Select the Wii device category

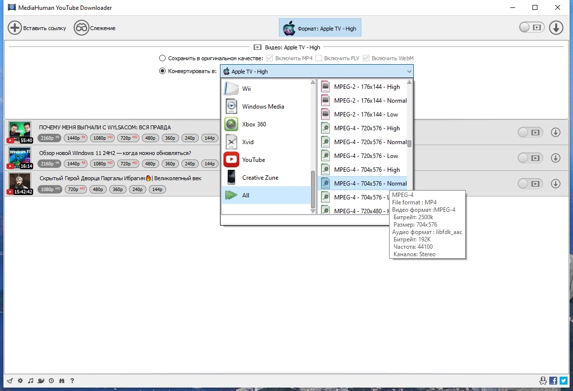click(x=265, y=88)
